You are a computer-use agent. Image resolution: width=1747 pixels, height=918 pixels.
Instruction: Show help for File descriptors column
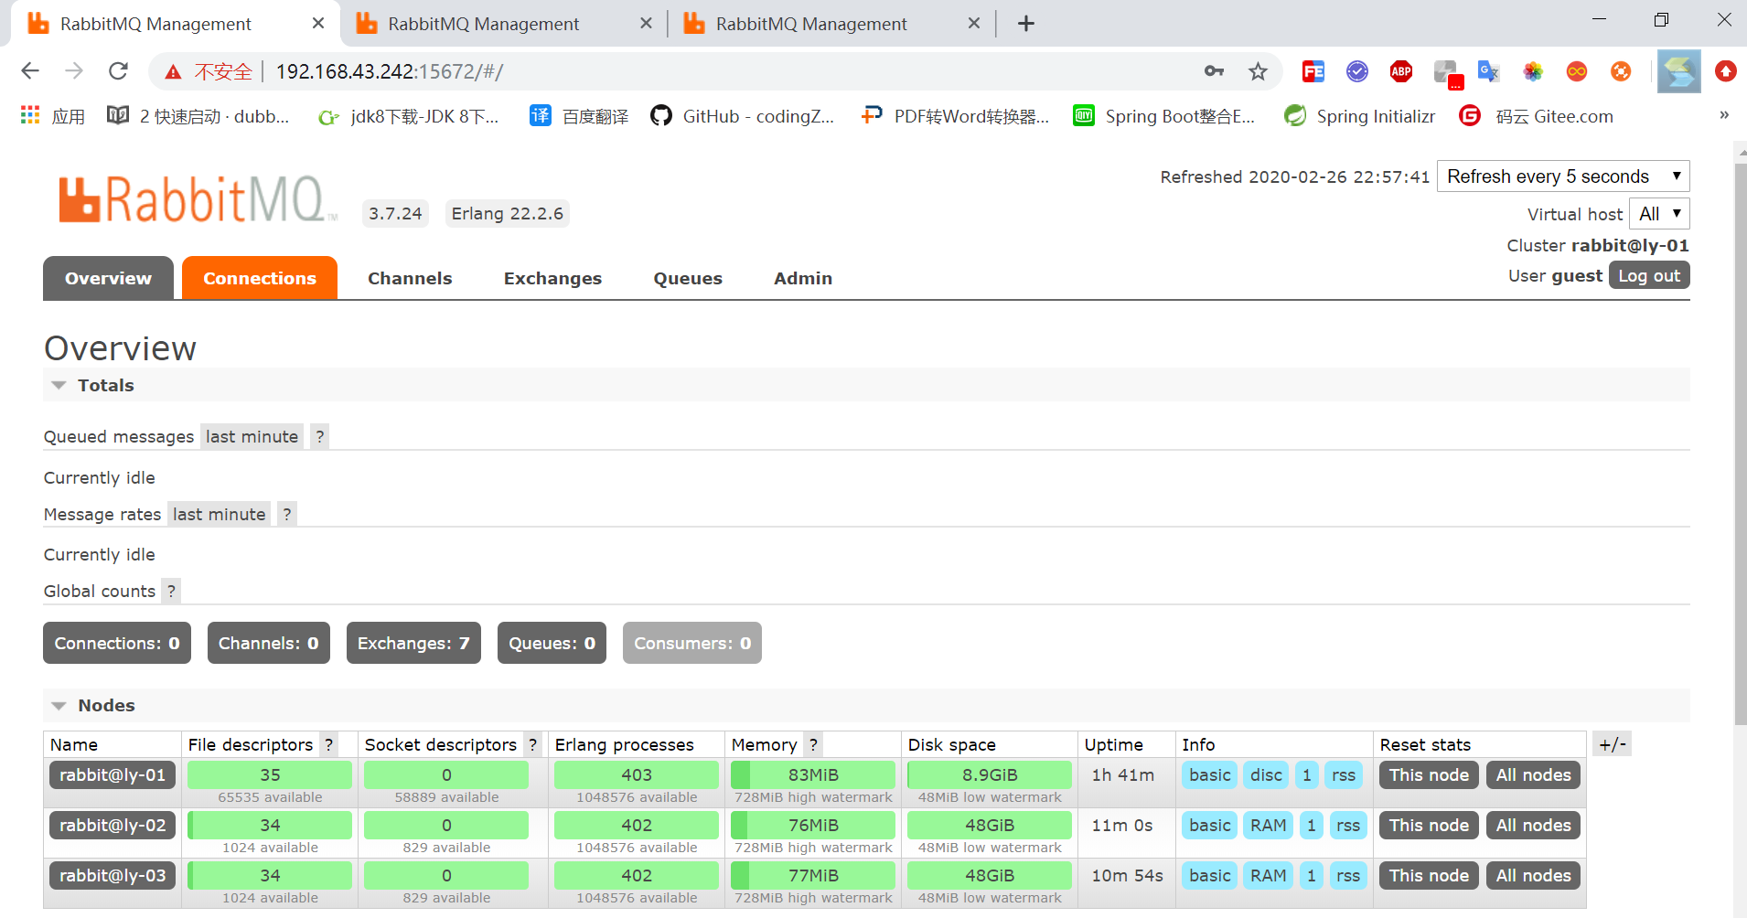pyautogui.click(x=329, y=745)
